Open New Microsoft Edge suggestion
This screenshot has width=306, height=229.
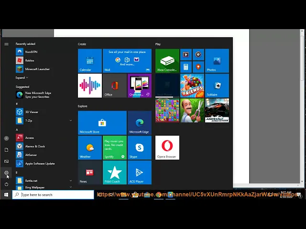(44, 95)
